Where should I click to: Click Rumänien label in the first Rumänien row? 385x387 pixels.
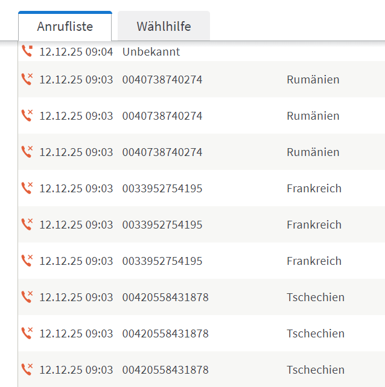pyautogui.click(x=313, y=80)
